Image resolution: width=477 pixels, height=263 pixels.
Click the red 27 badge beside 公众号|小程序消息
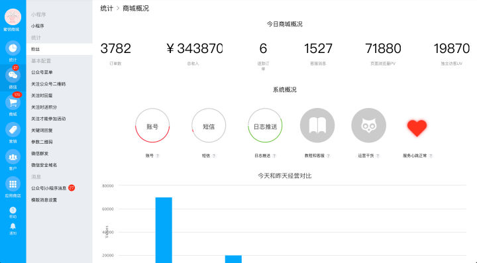tap(72, 188)
